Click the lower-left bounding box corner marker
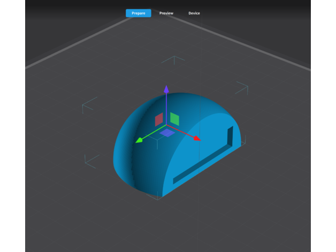Viewport: 336px width, 252px height. (x=91, y=159)
